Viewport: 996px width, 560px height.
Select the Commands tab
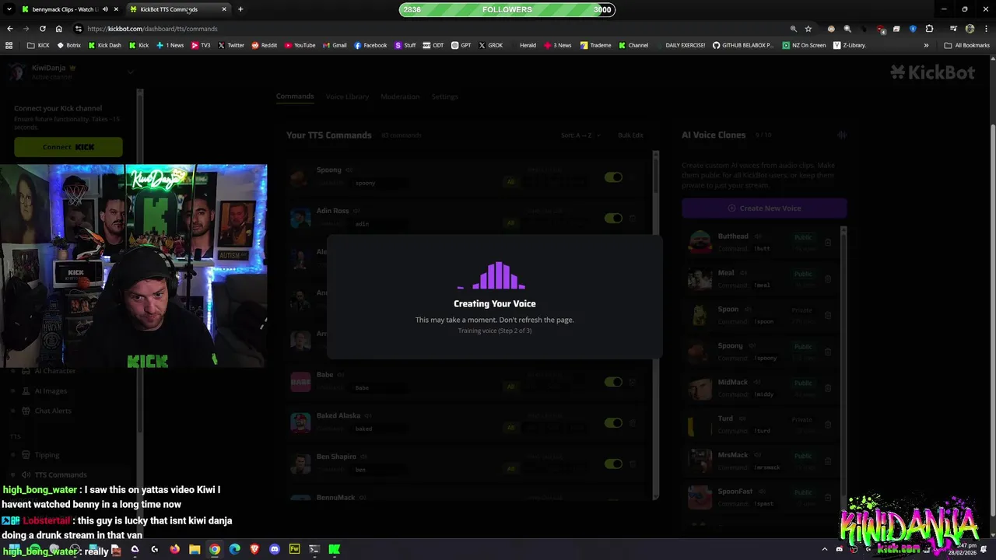tap(295, 96)
